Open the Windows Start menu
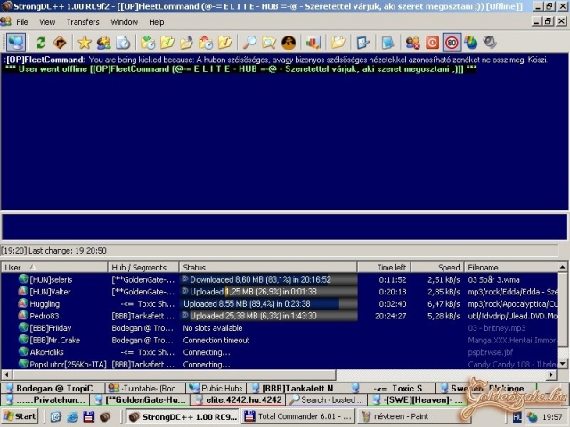Image resolution: width=570 pixels, height=427 pixels. tap(20, 416)
